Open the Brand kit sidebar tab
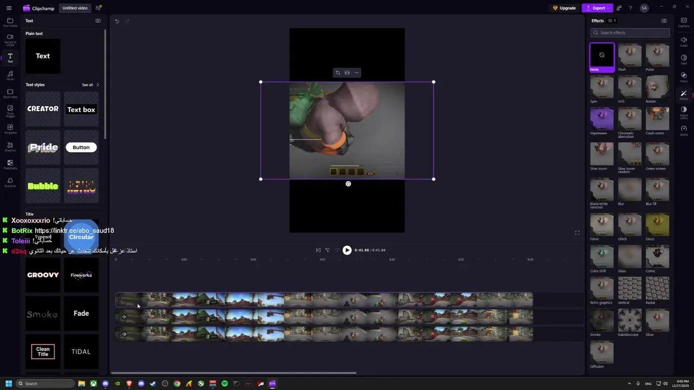 pyautogui.click(x=10, y=182)
